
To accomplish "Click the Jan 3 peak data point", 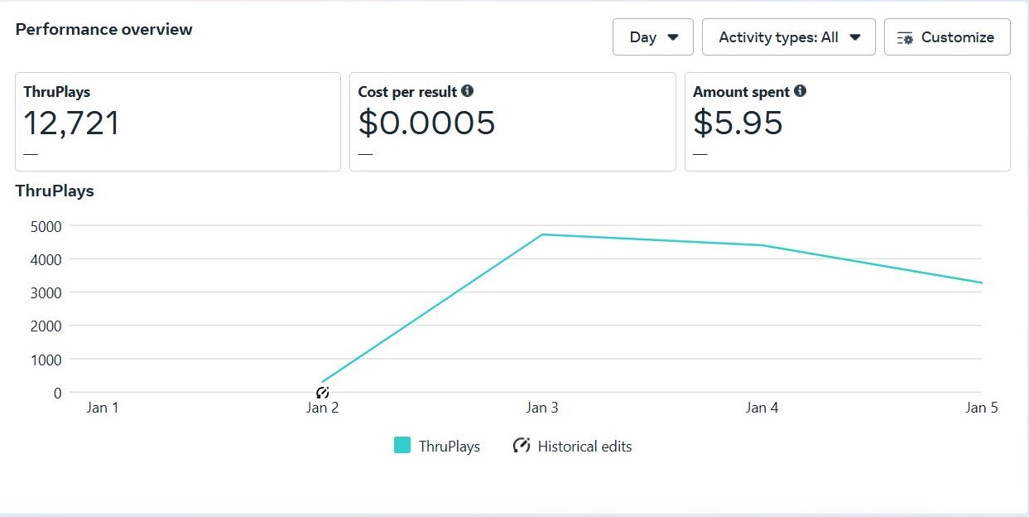I will (542, 234).
